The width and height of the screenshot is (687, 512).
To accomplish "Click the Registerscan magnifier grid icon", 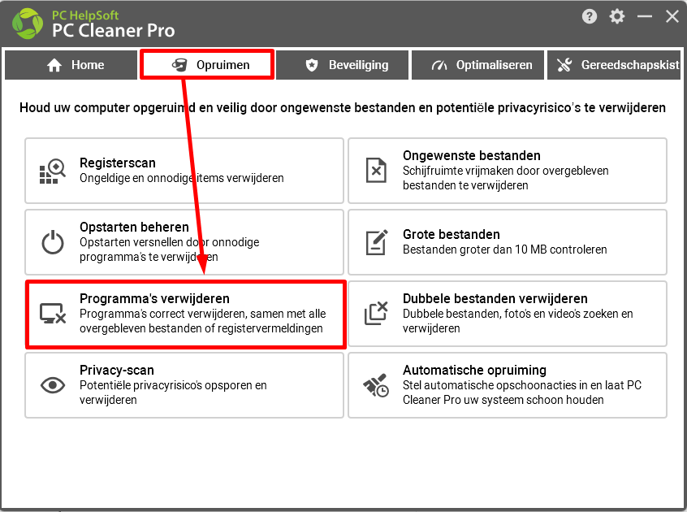I will point(53,171).
